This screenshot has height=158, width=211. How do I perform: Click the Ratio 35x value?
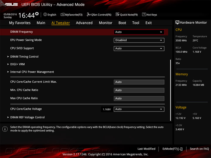[x=178, y=63]
